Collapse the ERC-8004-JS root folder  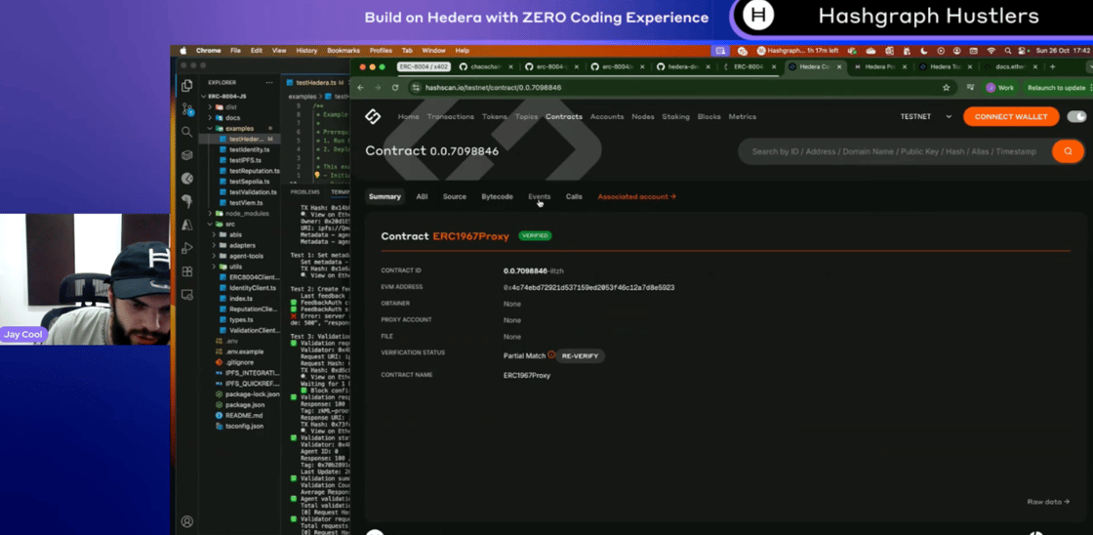point(226,97)
